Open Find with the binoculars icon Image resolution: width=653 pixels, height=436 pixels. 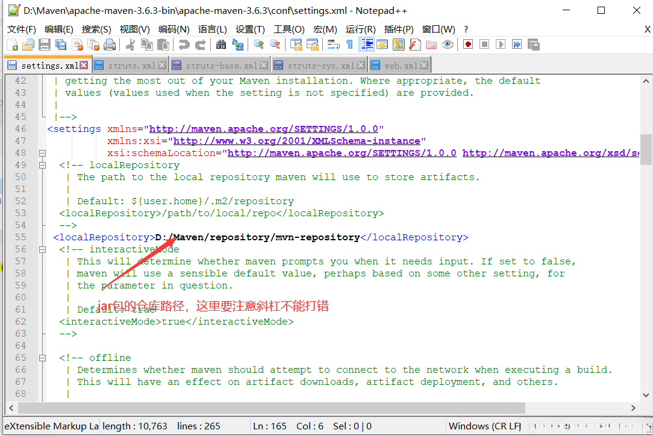point(221,45)
